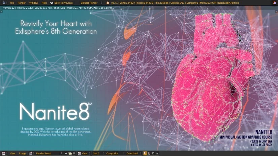Open the image editor type selector icon

(x=4, y=153)
